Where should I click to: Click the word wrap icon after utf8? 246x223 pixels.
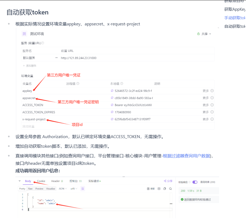click(82, 189)
